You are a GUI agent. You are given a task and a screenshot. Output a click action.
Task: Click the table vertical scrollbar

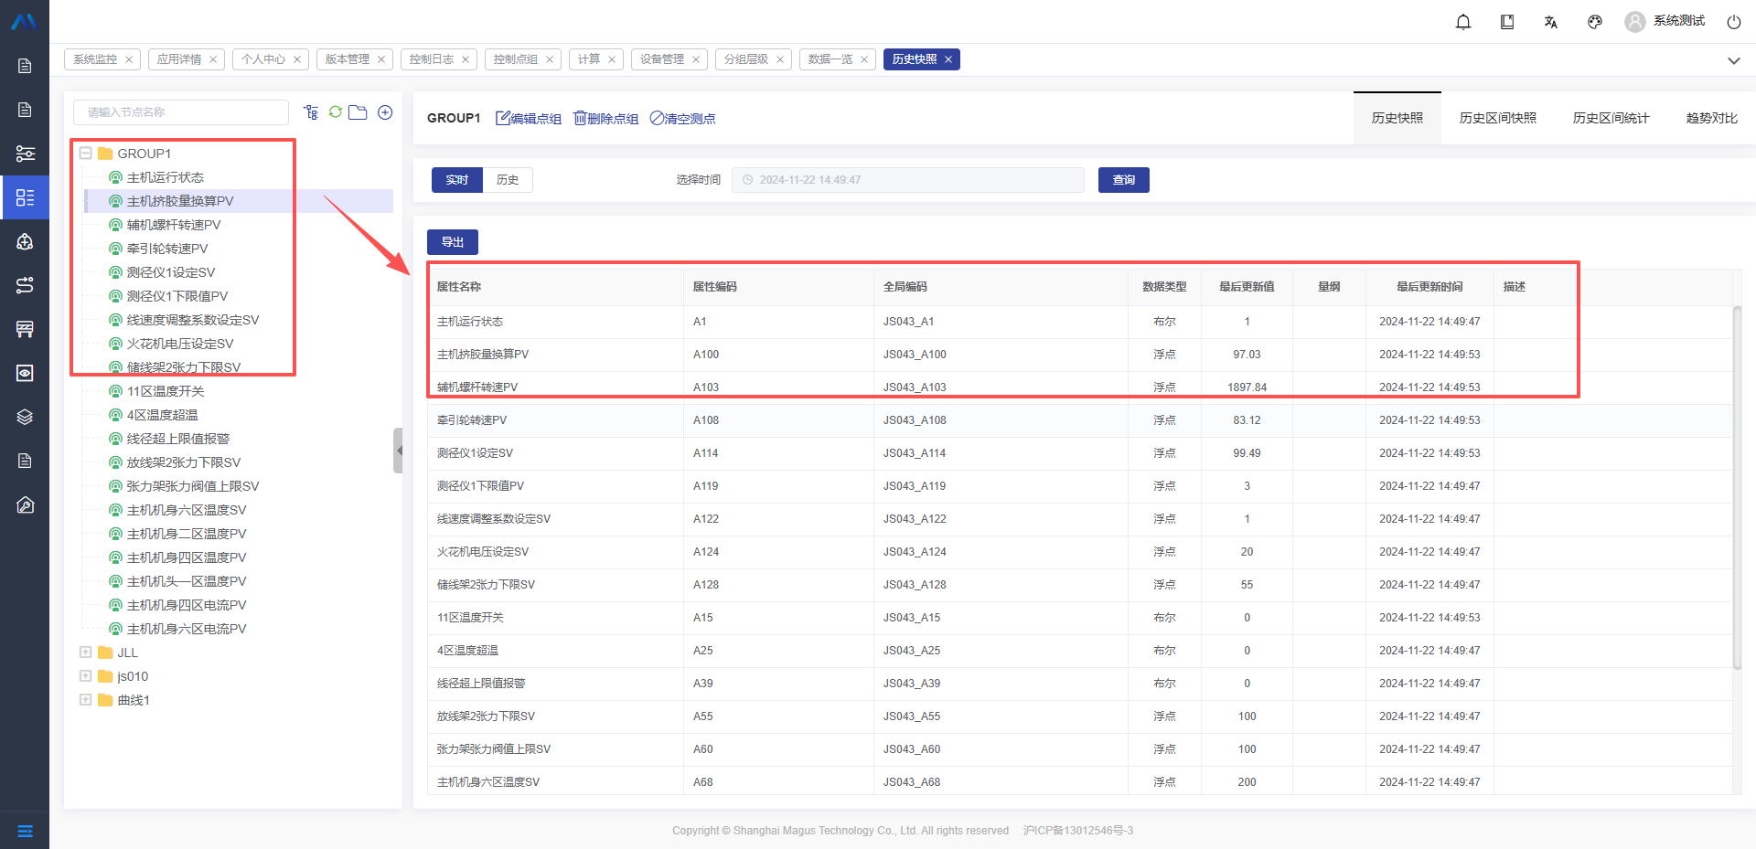(1737, 484)
